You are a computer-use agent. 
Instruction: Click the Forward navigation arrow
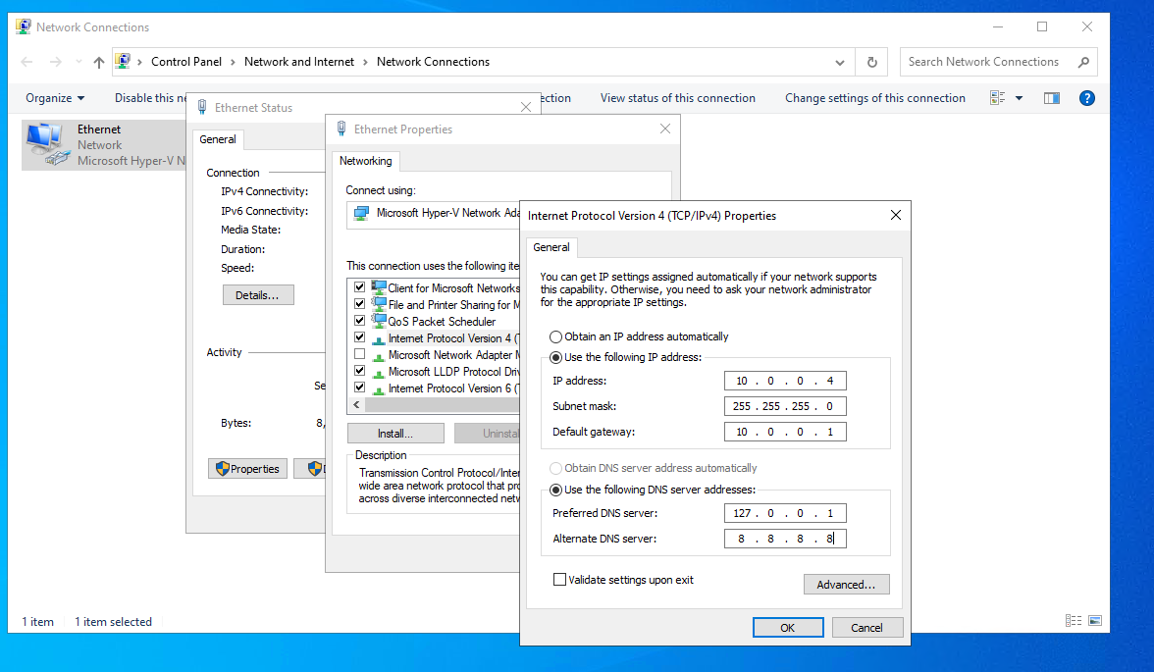coord(56,62)
